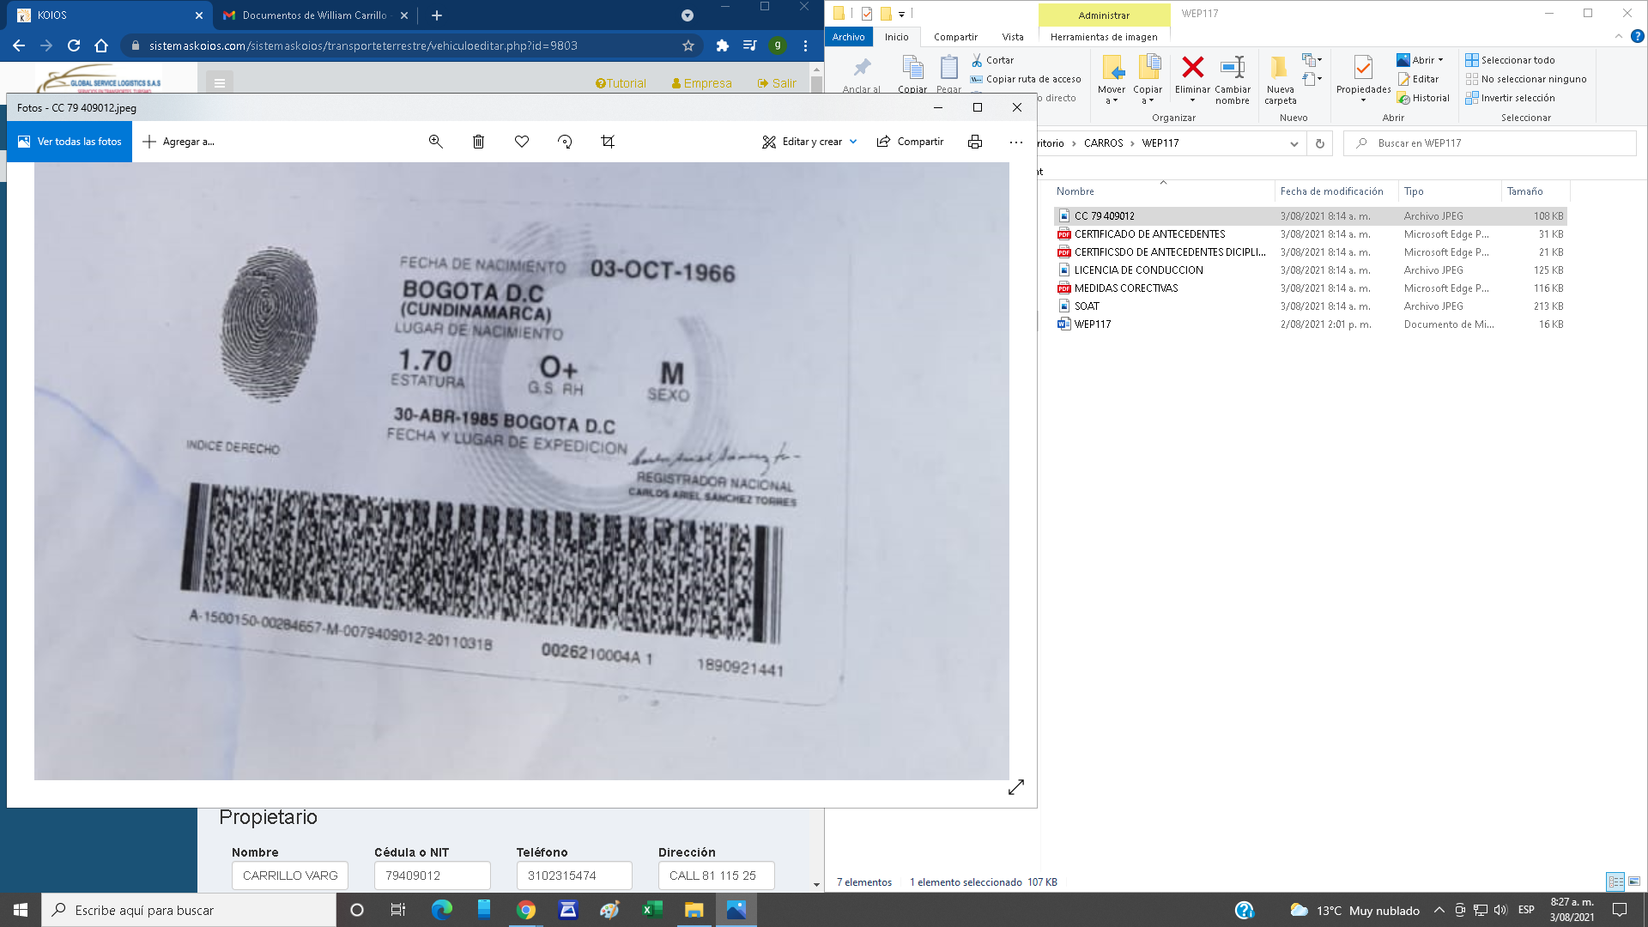Click the trash delete icon in Photos
This screenshot has height=927, width=1648.
[x=478, y=142]
